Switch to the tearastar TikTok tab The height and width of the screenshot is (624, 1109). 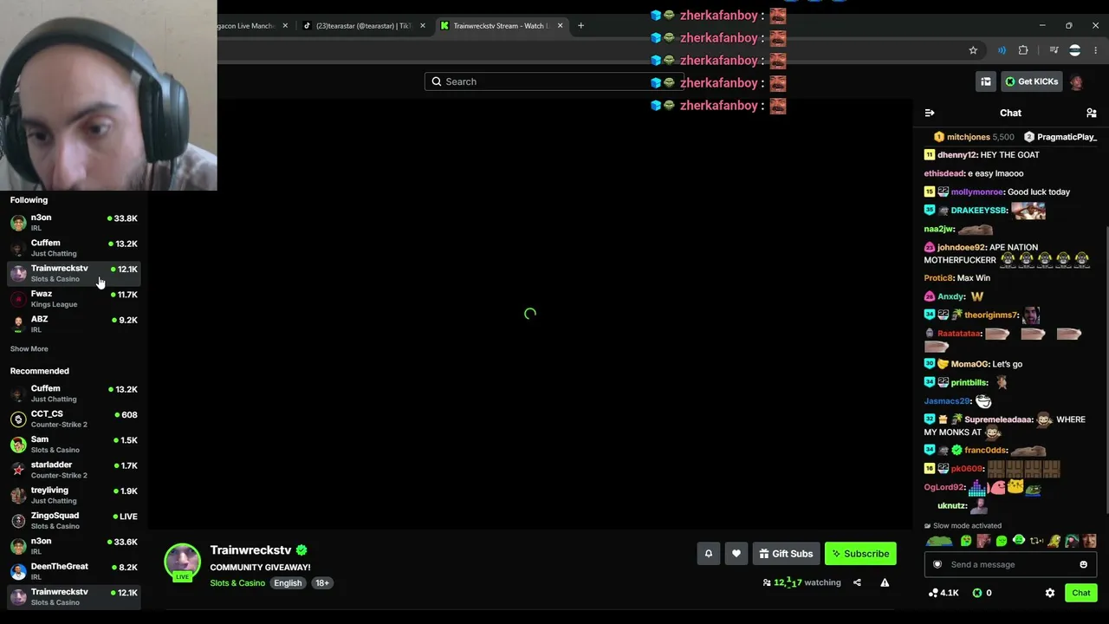362,25
